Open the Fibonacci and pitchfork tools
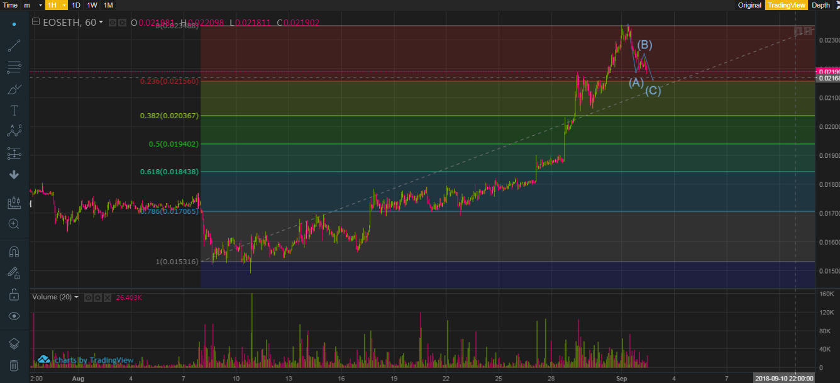840x383 pixels. tap(14, 66)
